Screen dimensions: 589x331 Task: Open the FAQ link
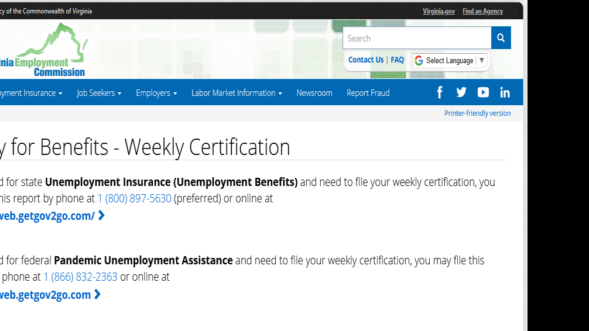pyautogui.click(x=398, y=60)
